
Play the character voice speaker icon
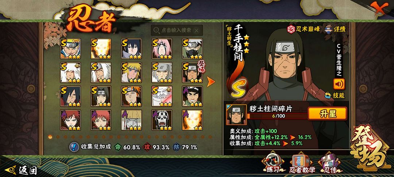click(x=339, y=84)
